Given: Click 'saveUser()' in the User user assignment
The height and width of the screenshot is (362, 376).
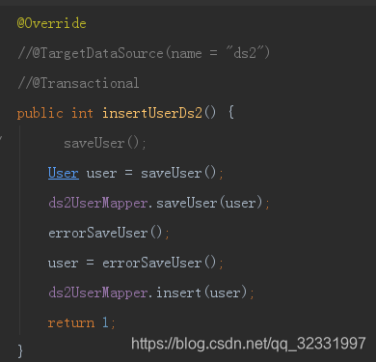Looking at the screenshot, I should pyautogui.click(x=178, y=173).
